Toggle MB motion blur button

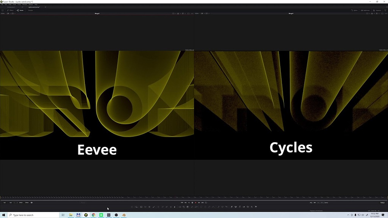pyautogui.click(x=315, y=203)
